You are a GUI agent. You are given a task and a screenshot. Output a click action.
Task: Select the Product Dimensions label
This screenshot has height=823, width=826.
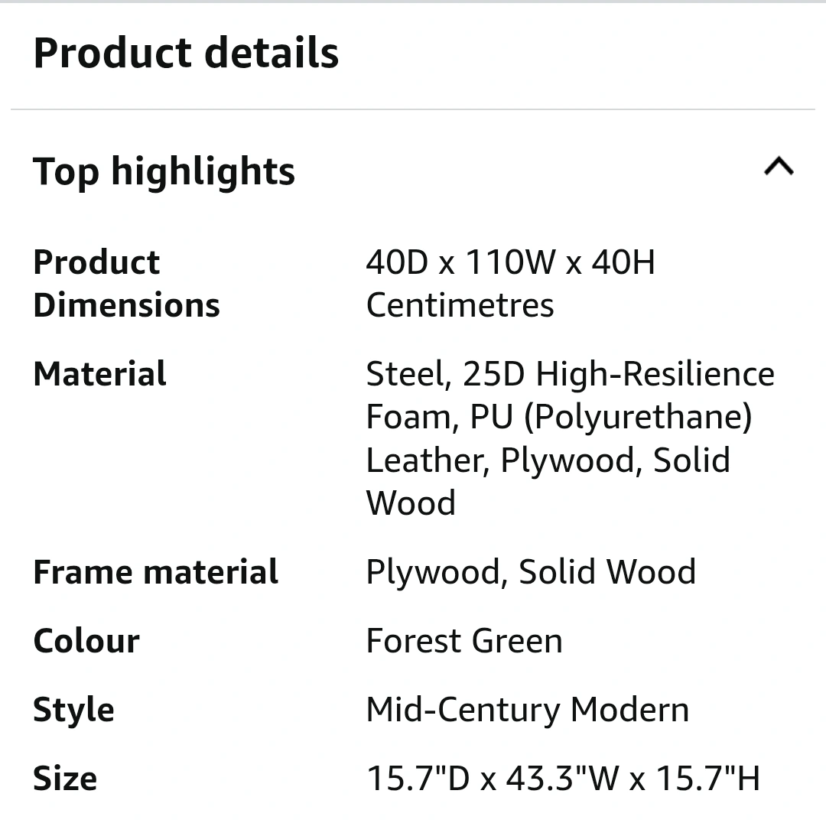click(x=126, y=284)
